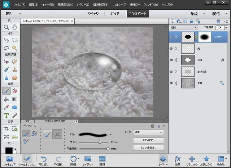Switch to the クイック mode tab
This screenshot has height=168, width=231.
93,14
